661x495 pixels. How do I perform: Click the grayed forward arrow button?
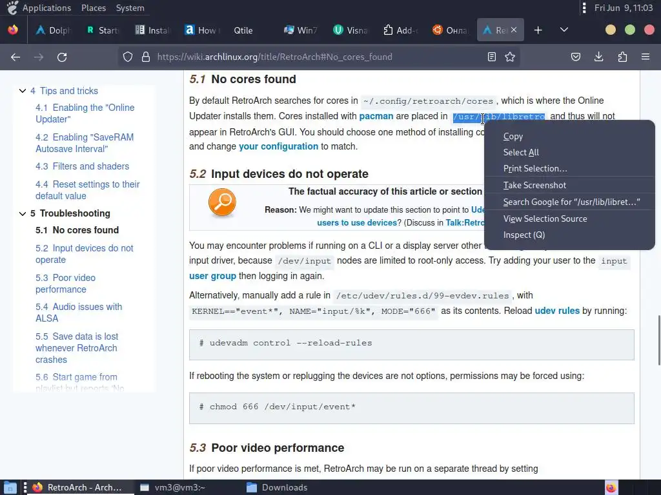click(x=39, y=57)
